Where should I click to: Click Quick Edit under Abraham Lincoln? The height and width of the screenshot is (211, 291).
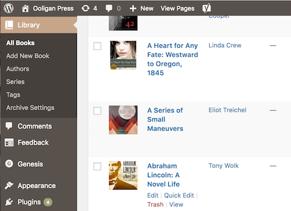click(x=179, y=195)
